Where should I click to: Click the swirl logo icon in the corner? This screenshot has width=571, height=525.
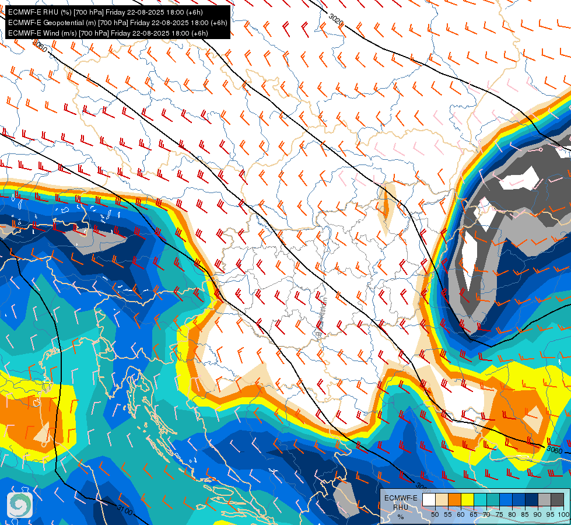[20, 505]
